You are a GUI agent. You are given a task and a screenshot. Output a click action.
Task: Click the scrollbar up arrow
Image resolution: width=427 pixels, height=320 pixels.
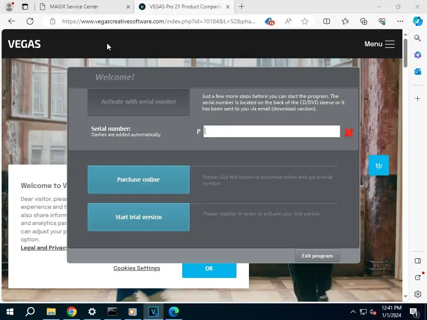[405, 34]
